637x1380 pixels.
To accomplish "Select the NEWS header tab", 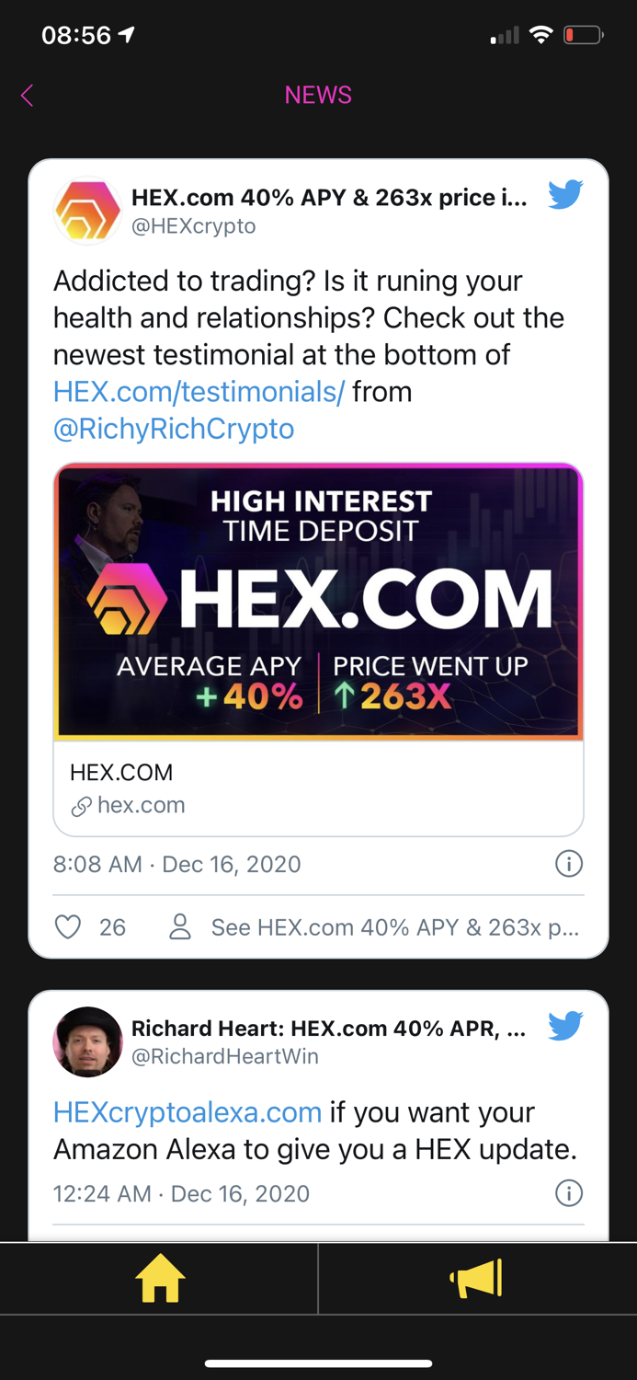I will 318,95.
